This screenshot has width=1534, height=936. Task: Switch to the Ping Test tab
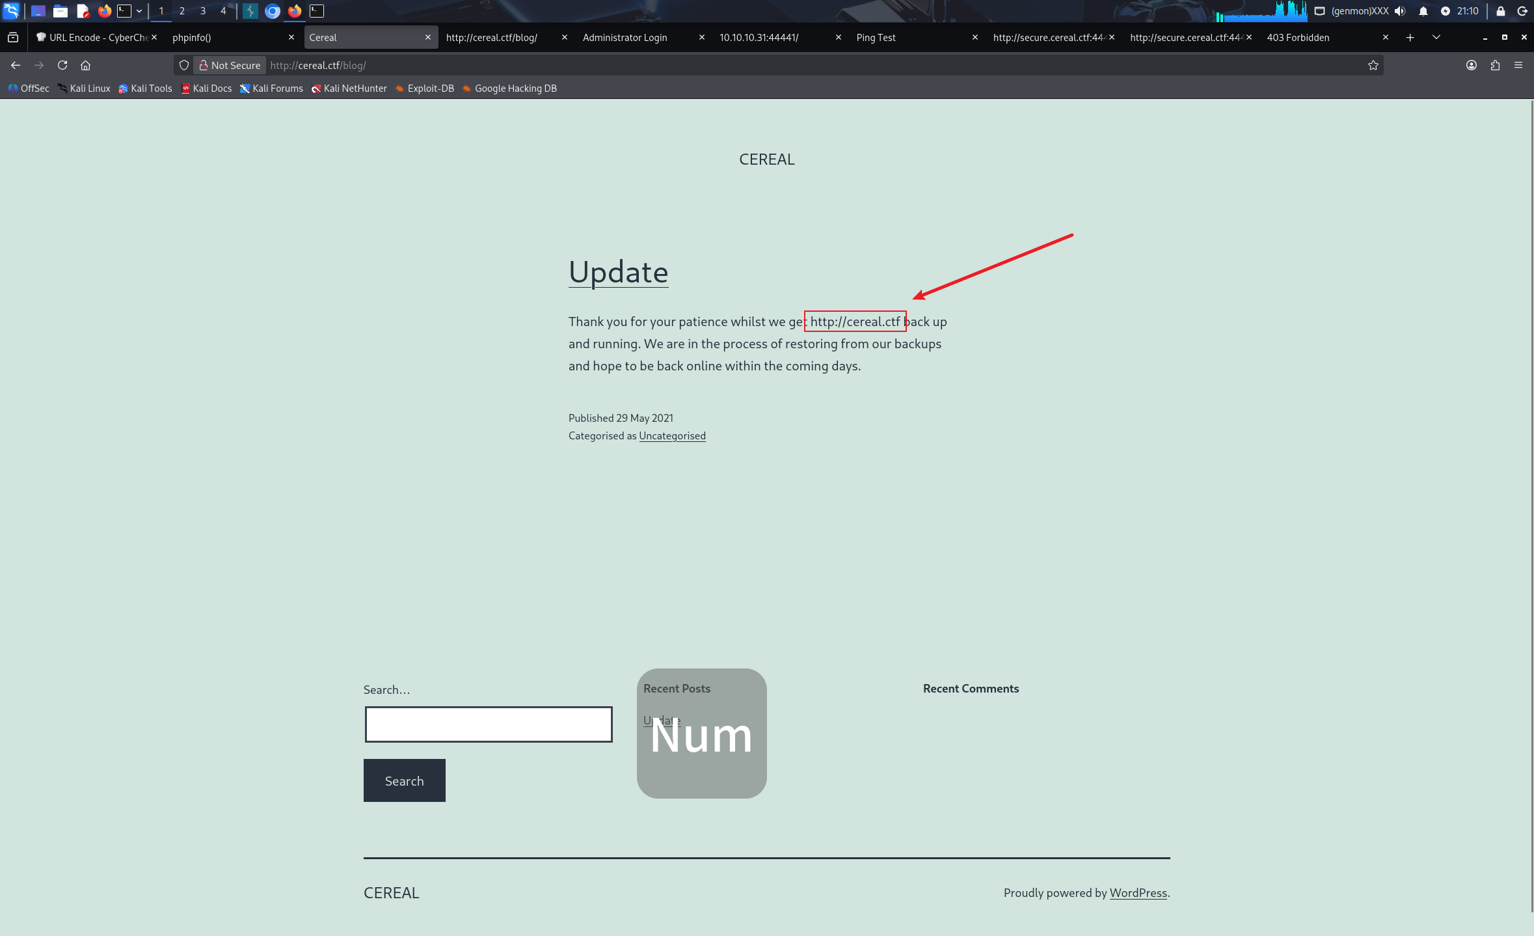876,38
